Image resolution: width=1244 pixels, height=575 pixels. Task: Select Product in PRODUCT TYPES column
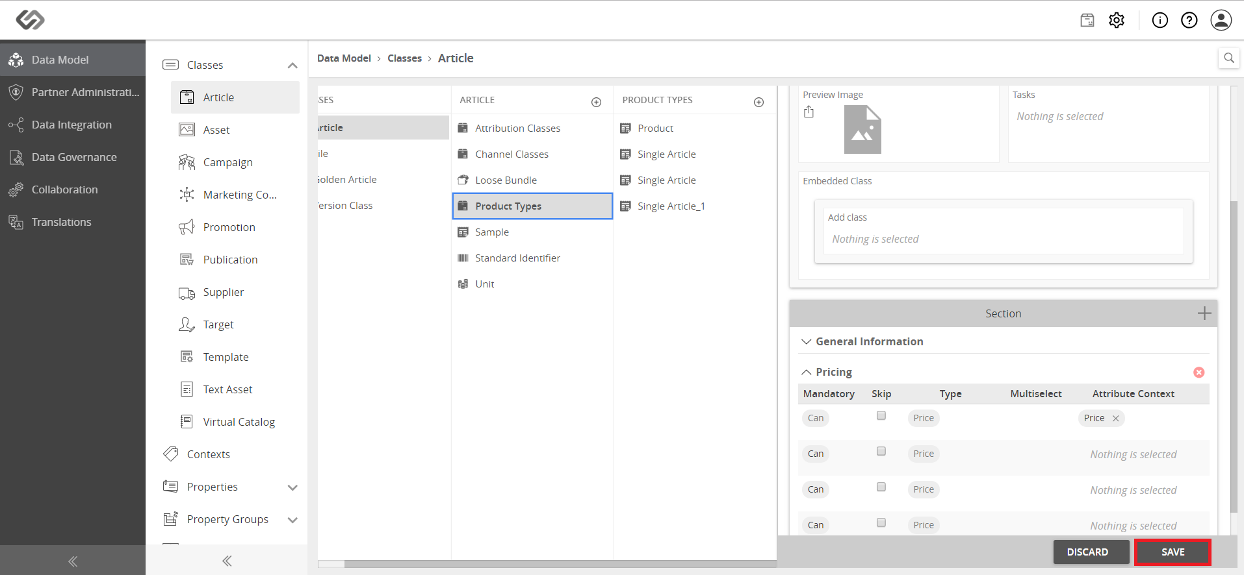(695, 128)
